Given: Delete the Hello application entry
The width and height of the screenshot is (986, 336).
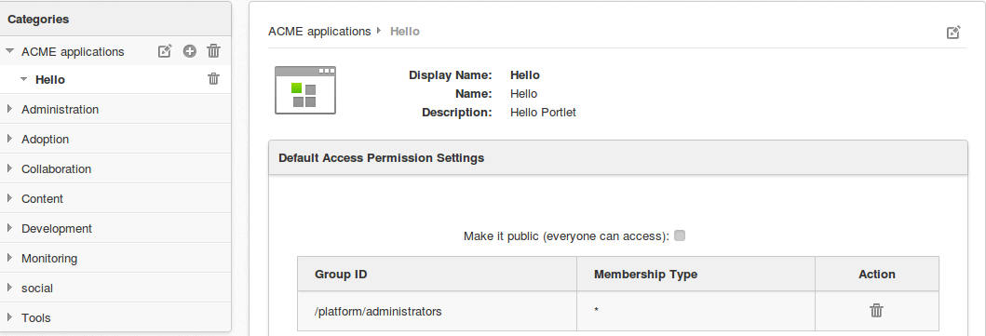Looking at the screenshot, I should [214, 79].
